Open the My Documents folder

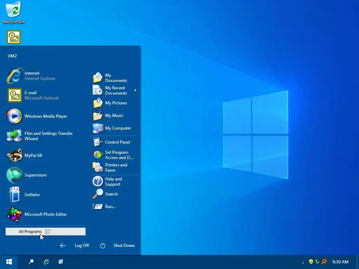pyautogui.click(x=115, y=78)
